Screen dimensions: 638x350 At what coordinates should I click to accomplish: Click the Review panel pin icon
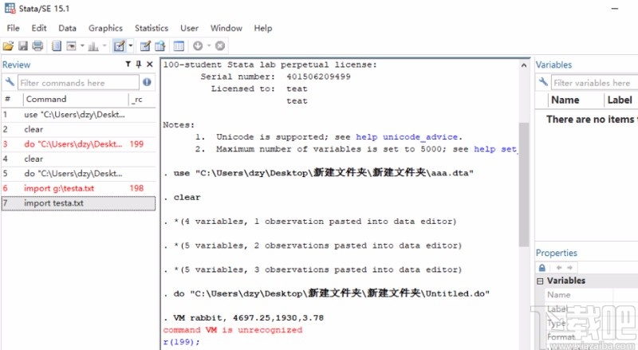tap(138, 64)
